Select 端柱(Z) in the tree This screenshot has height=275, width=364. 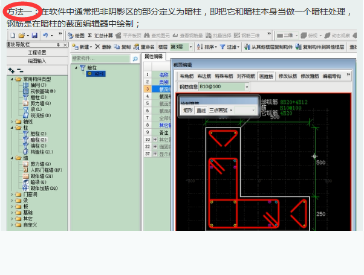point(35,146)
